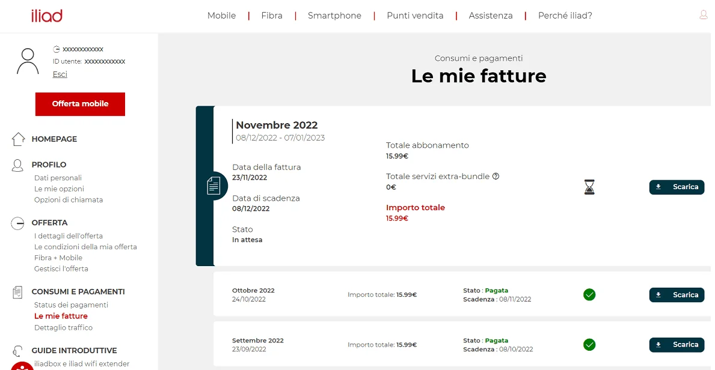Open Opzioni di chiamata
Screen dimensions: 715x370
(69, 199)
